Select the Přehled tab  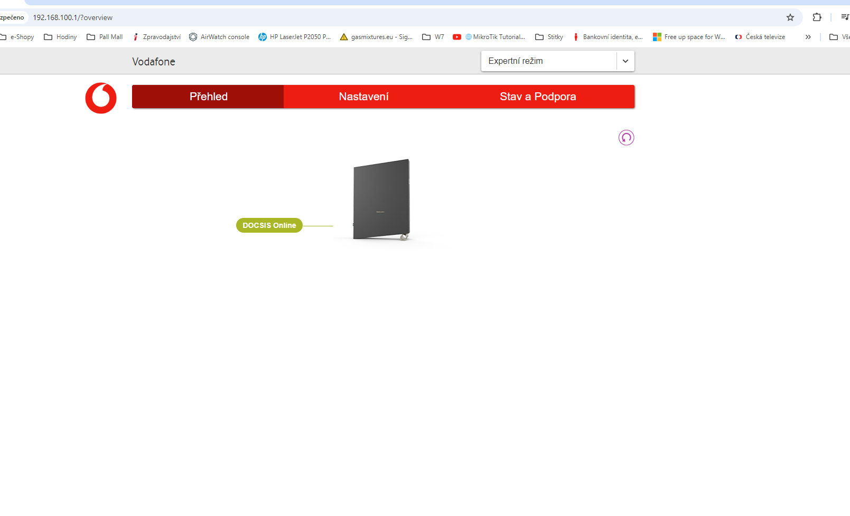click(208, 97)
